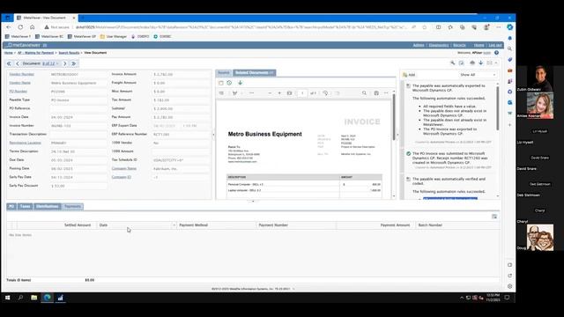Go to the first document arrow
Image resolution: width=564 pixels, height=317 pixels.
[x=10, y=63]
